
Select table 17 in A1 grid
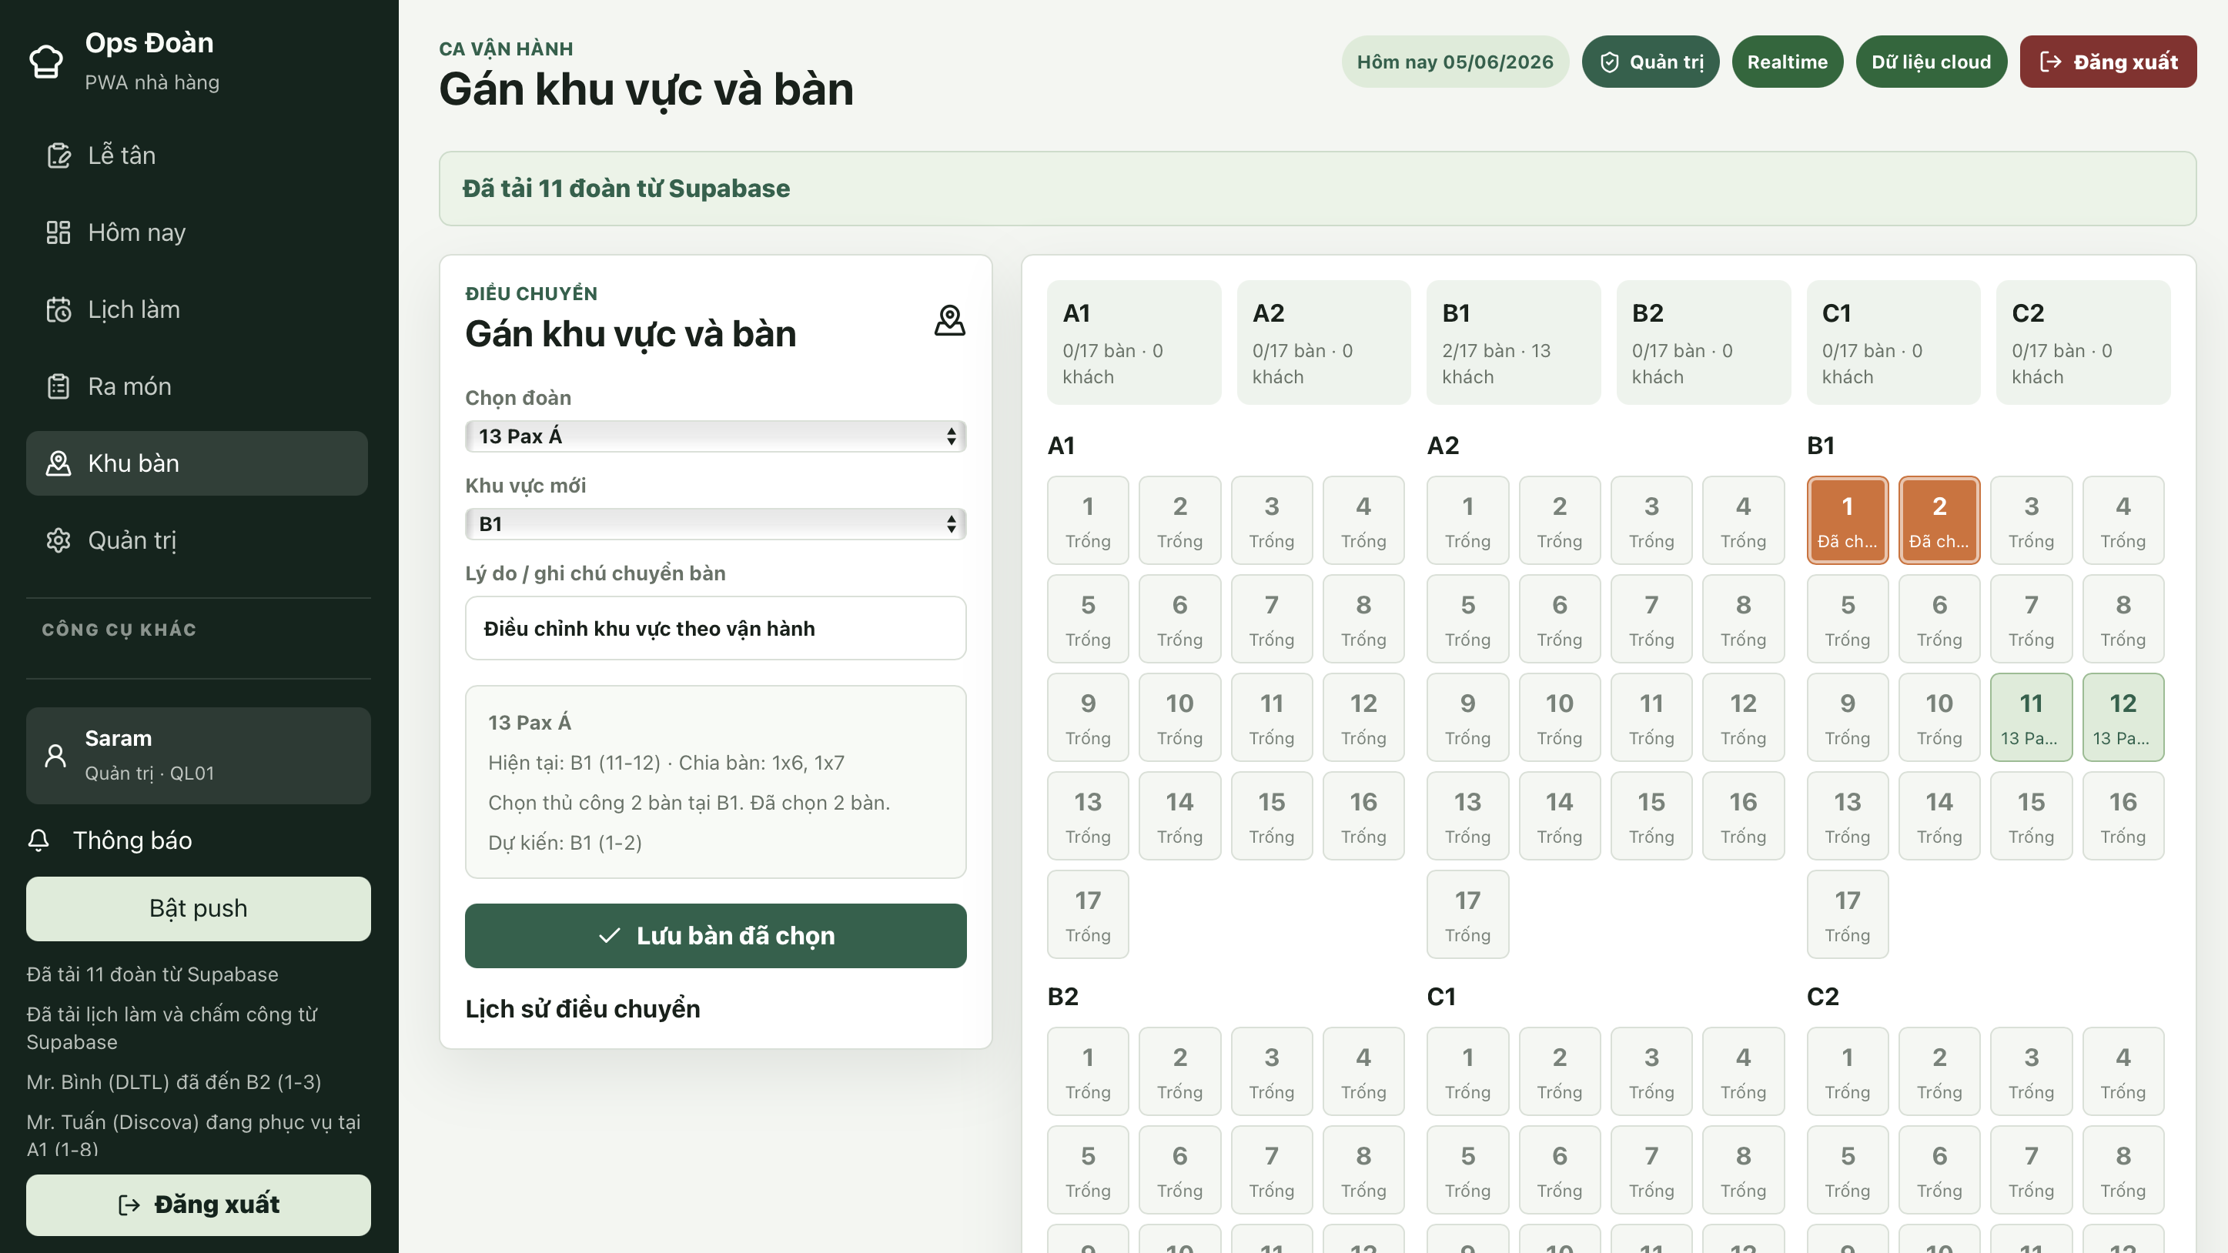1087,915
